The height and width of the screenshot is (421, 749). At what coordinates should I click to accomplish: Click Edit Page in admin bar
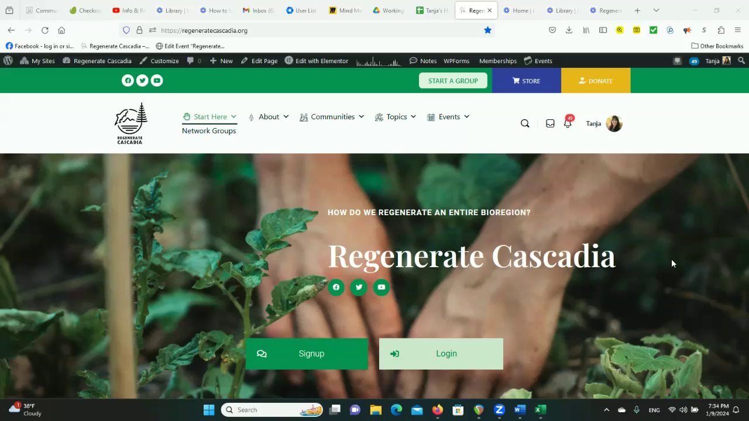point(259,61)
